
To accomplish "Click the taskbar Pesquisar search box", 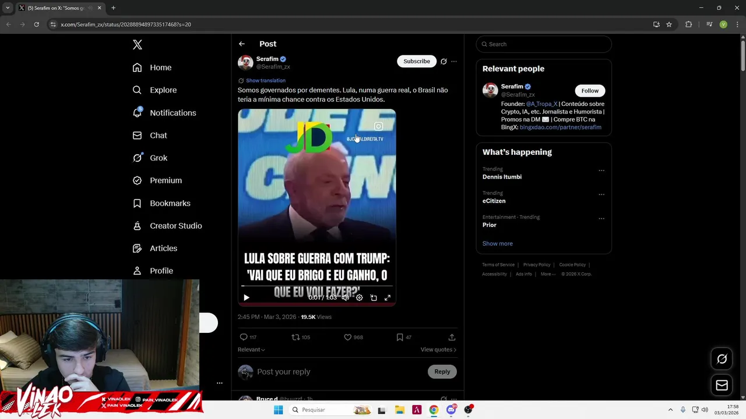I will [331, 410].
